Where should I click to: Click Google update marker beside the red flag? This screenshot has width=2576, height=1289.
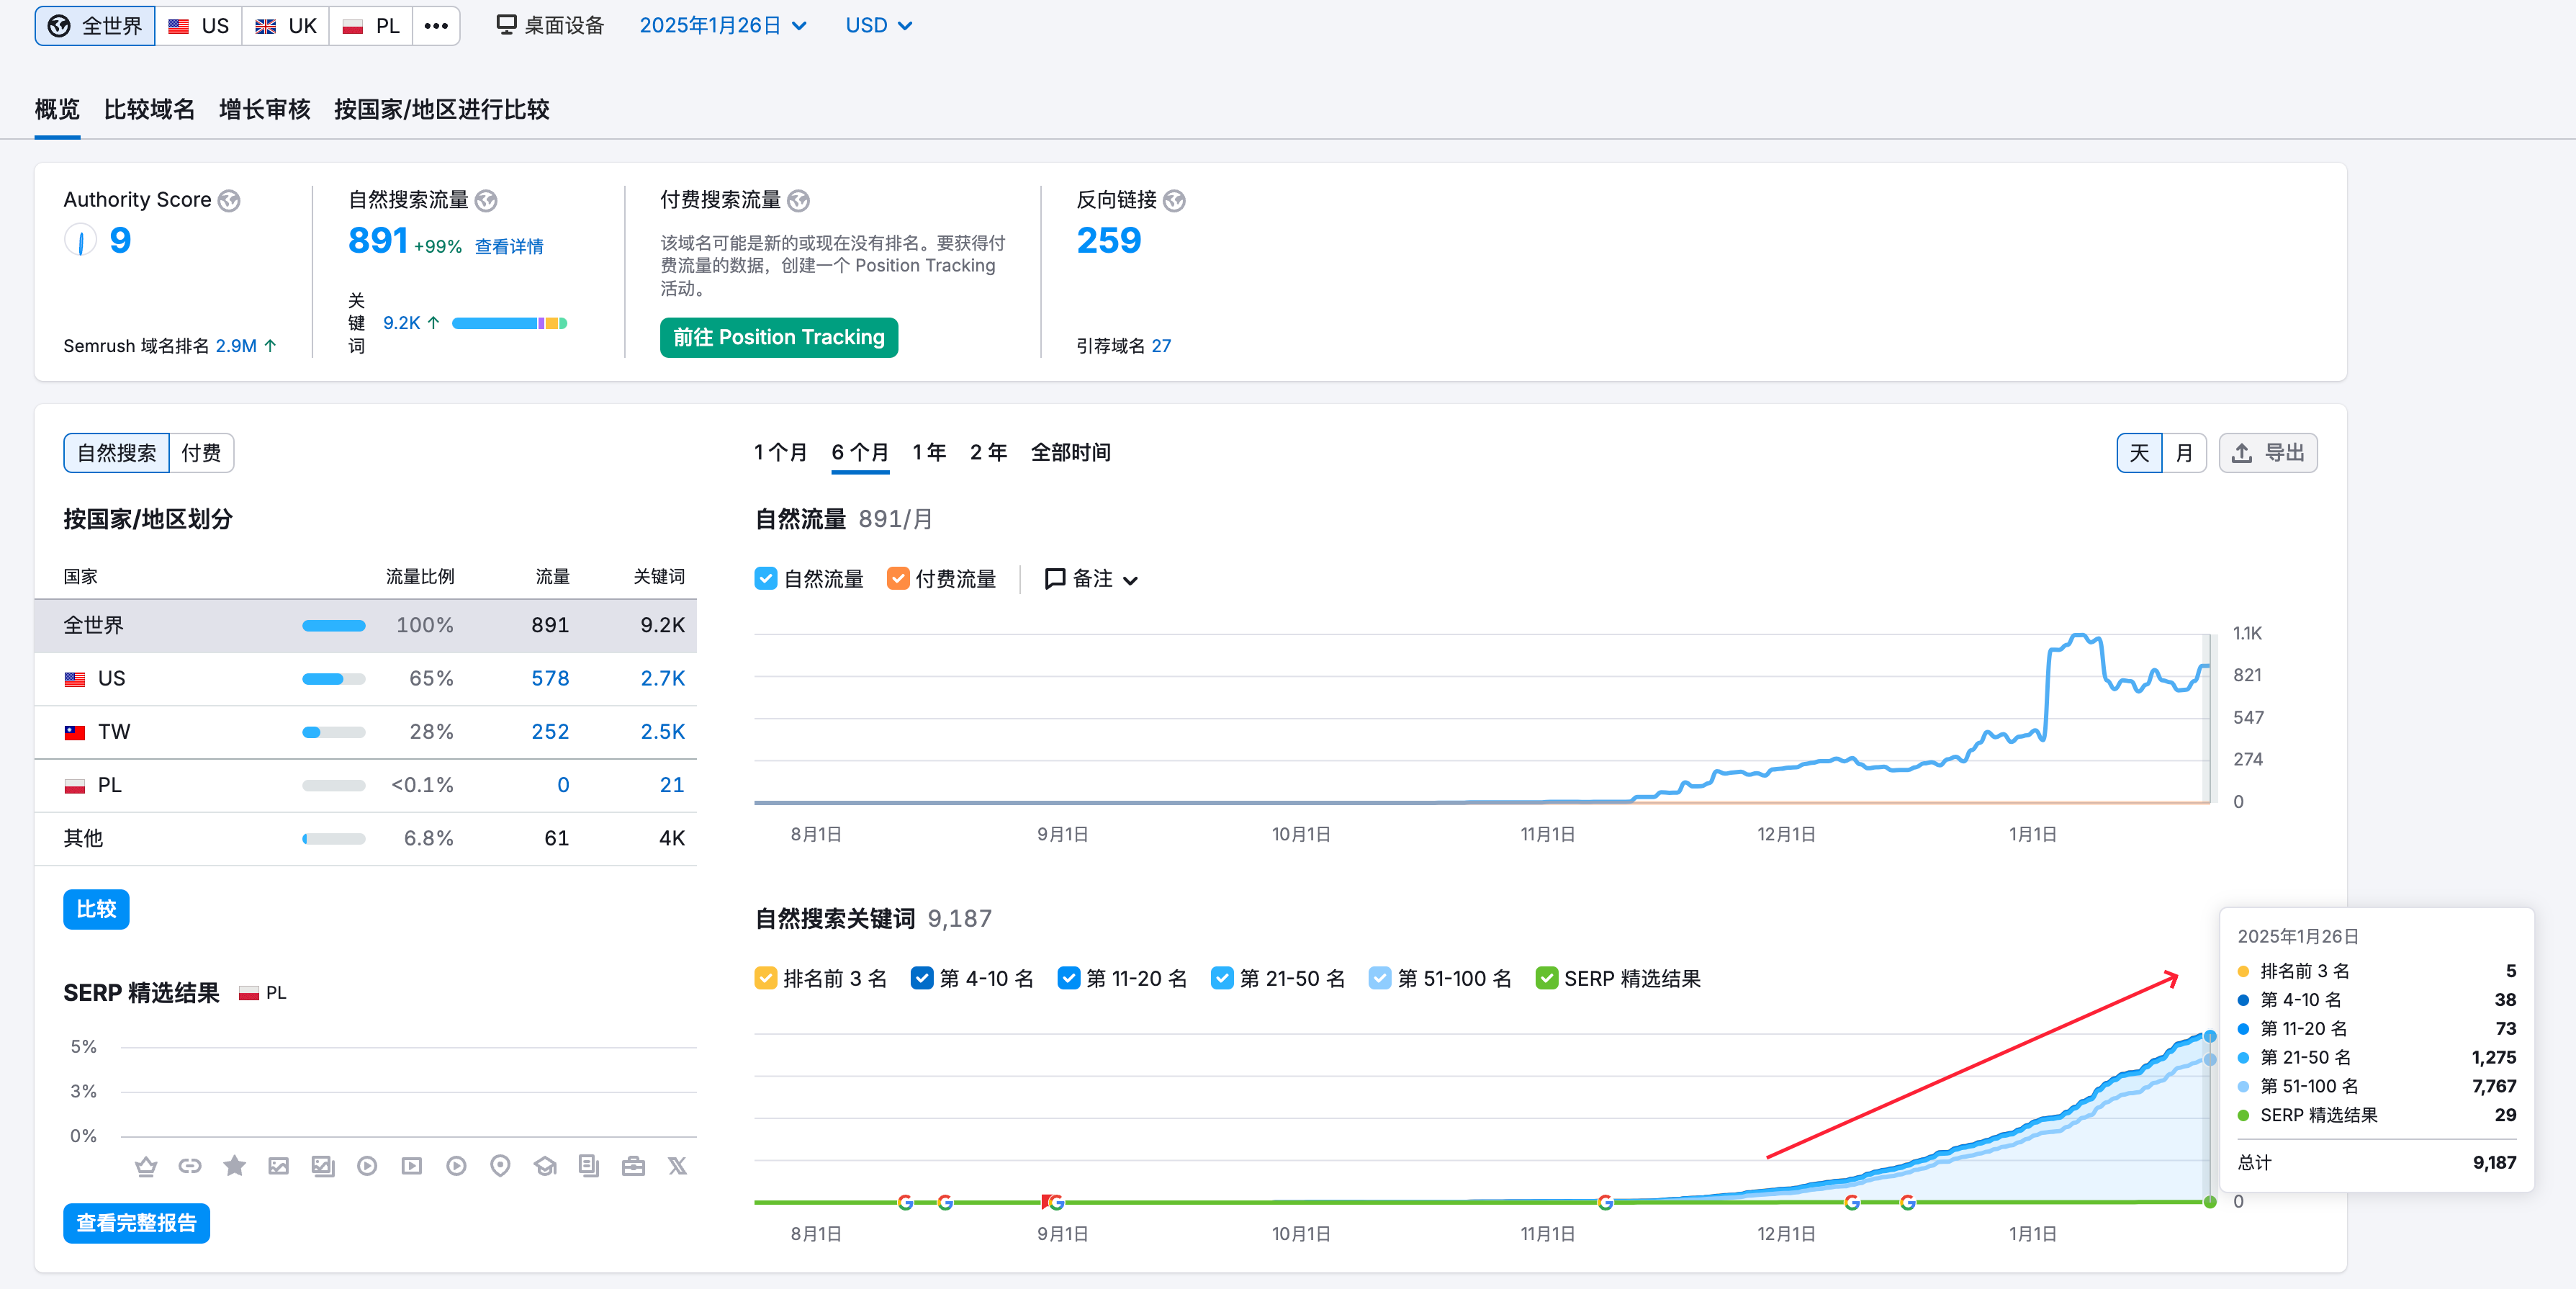(1057, 1202)
